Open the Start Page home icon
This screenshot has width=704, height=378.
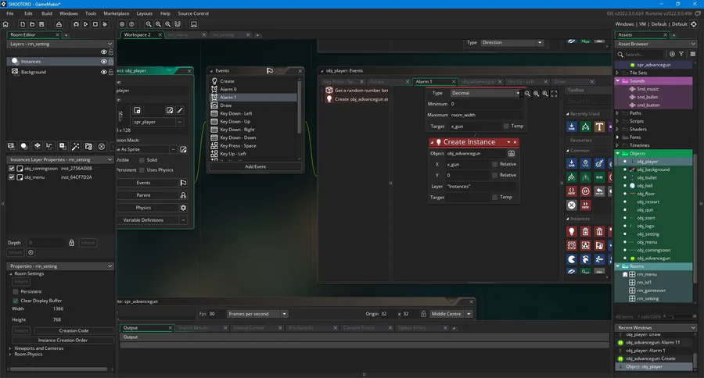(x=5, y=24)
